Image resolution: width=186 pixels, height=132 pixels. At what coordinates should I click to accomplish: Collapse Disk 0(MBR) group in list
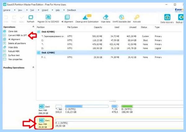(39, 32)
